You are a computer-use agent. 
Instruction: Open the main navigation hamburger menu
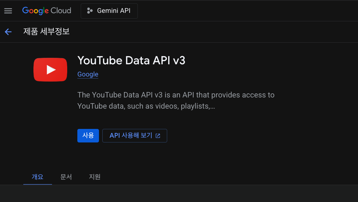(8, 11)
